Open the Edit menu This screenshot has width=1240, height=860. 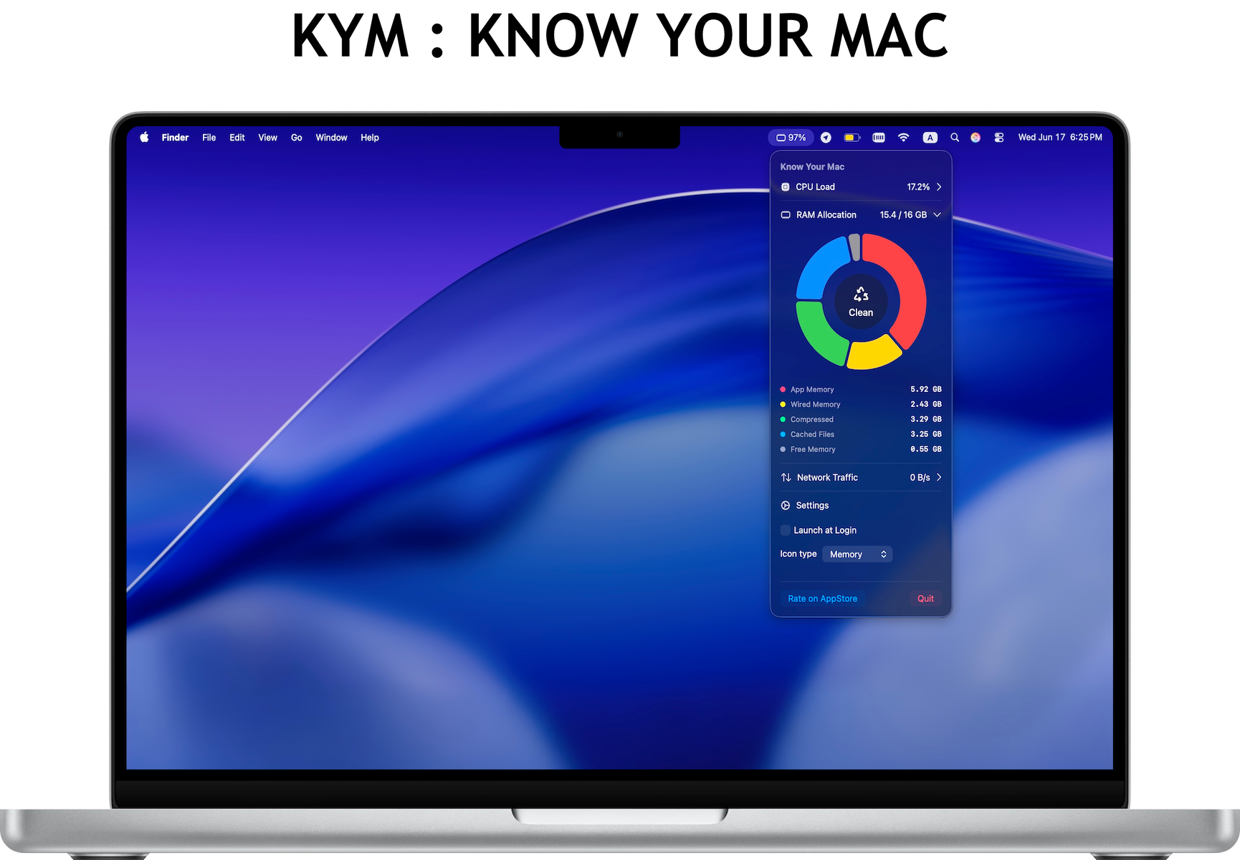pyautogui.click(x=237, y=138)
